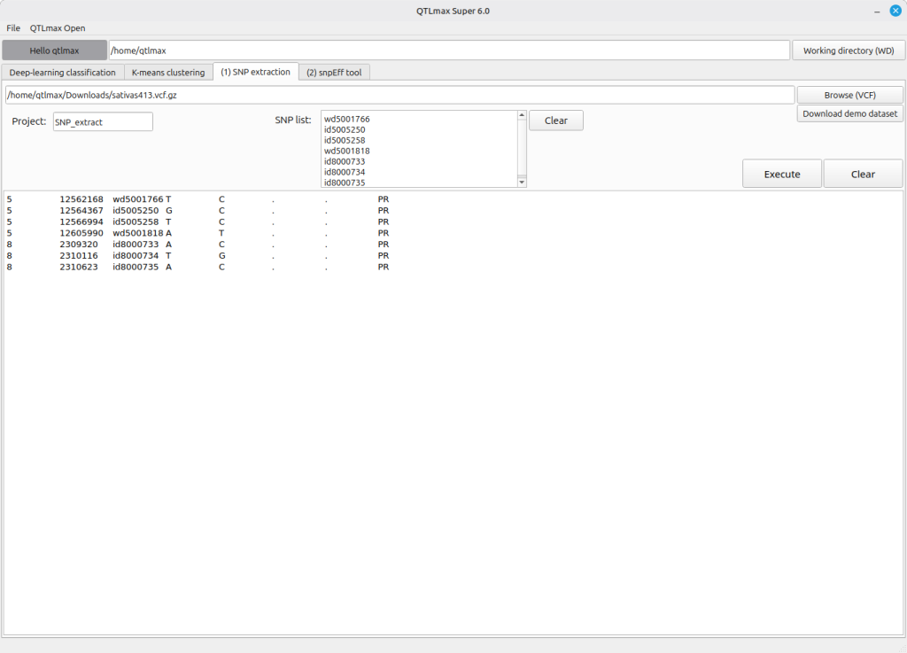Click the /home/qtlmax working directory field
Image resolution: width=907 pixels, height=653 pixels.
pyautogui.click(x=448, y=51)
